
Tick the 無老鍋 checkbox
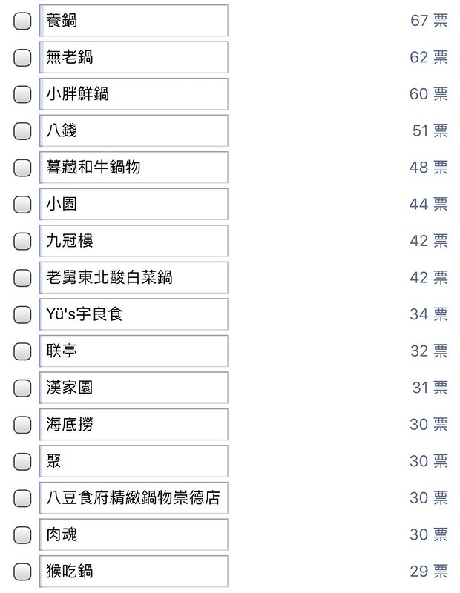click(x=22, y=58)
